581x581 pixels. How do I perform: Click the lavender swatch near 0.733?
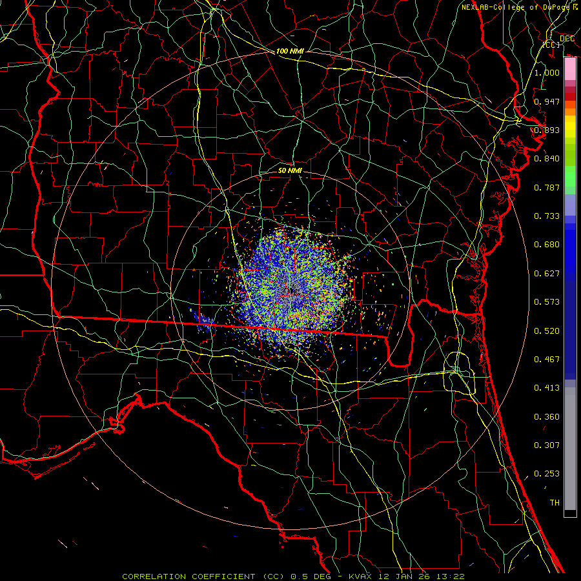570,205
